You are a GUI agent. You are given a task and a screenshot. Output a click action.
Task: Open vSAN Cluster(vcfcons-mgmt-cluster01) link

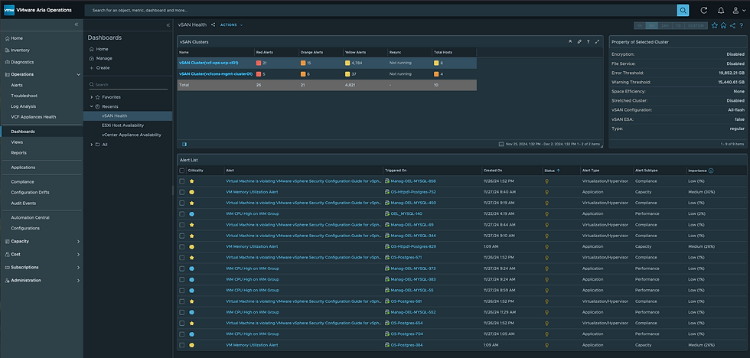point(215,74)
